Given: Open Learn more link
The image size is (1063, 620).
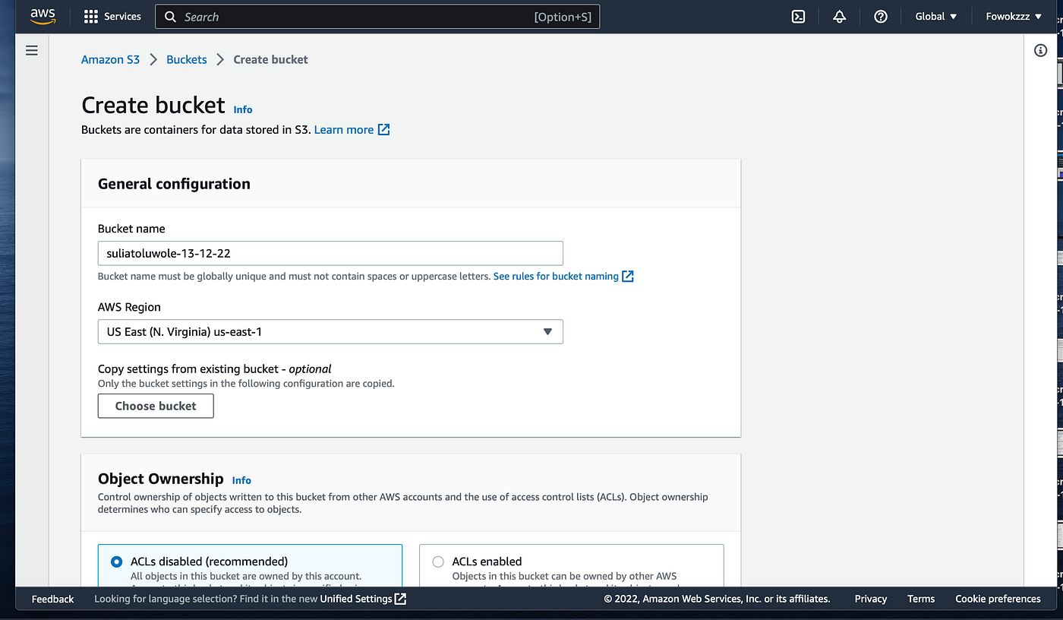Looking at the screenshot, I should pos(344,130).
